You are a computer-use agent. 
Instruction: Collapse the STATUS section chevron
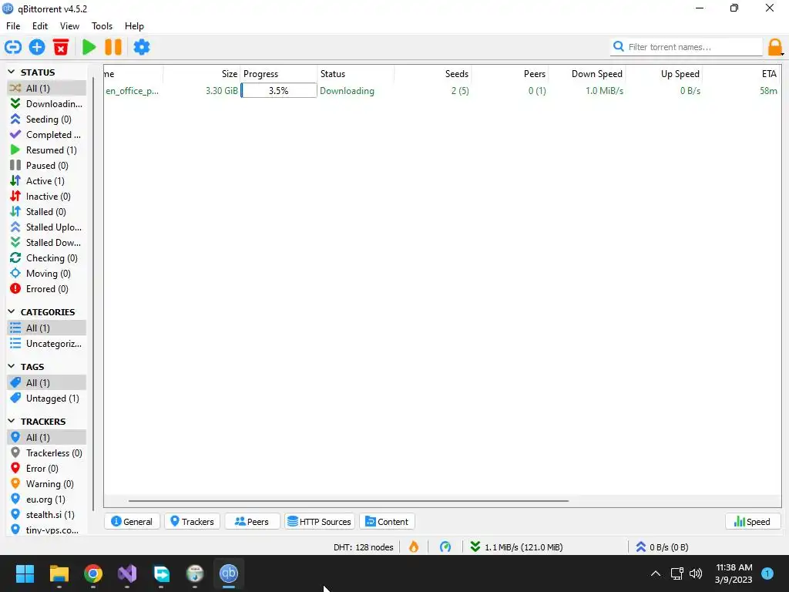pyautogui.click(x=12, y=72)
